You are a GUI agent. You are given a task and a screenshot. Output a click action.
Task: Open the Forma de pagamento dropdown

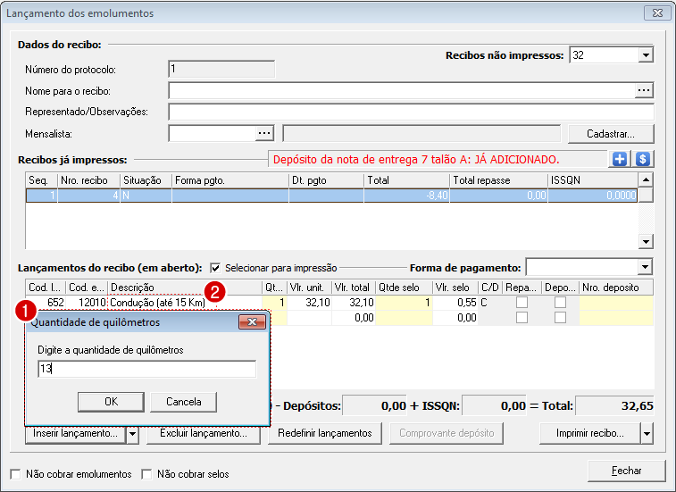point(645,267)
